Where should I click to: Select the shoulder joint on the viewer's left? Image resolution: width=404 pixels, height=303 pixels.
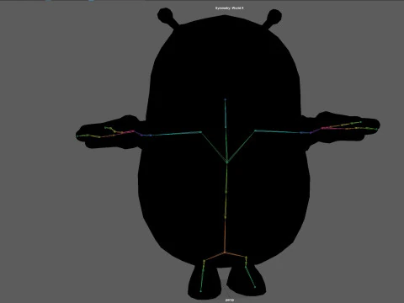(200, 132)
